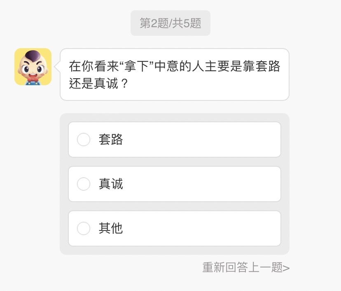Tap the quiz progress indicator at the top
Screen dimensions: 341x291
[170, 23]
